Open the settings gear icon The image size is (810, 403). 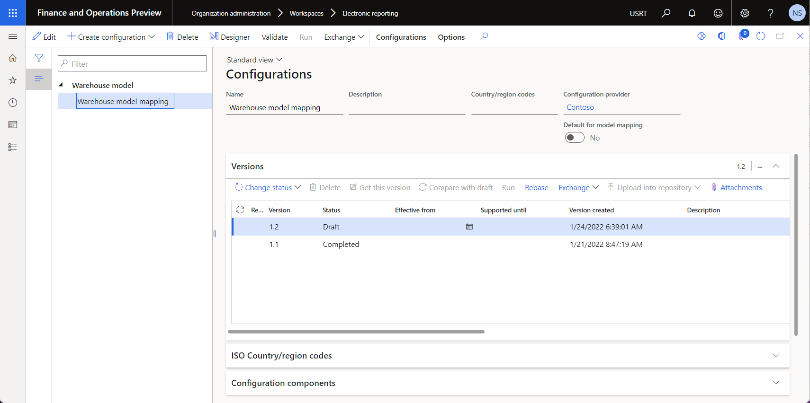click(745, 13)
